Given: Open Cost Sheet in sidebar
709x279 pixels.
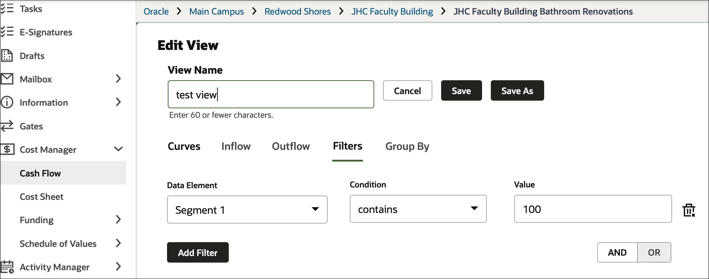Looking at the screenshot, I should (42, 197).
